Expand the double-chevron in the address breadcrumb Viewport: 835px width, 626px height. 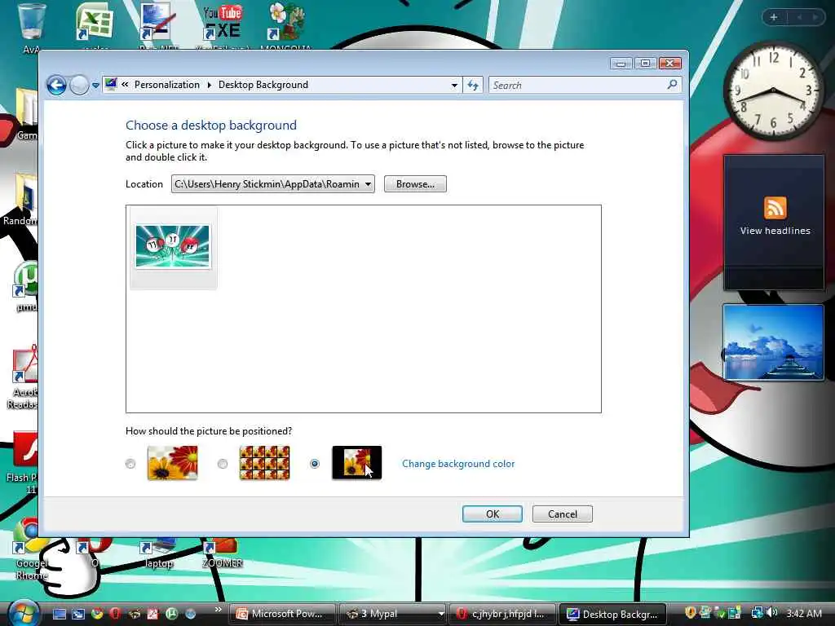tap(125, 85)
